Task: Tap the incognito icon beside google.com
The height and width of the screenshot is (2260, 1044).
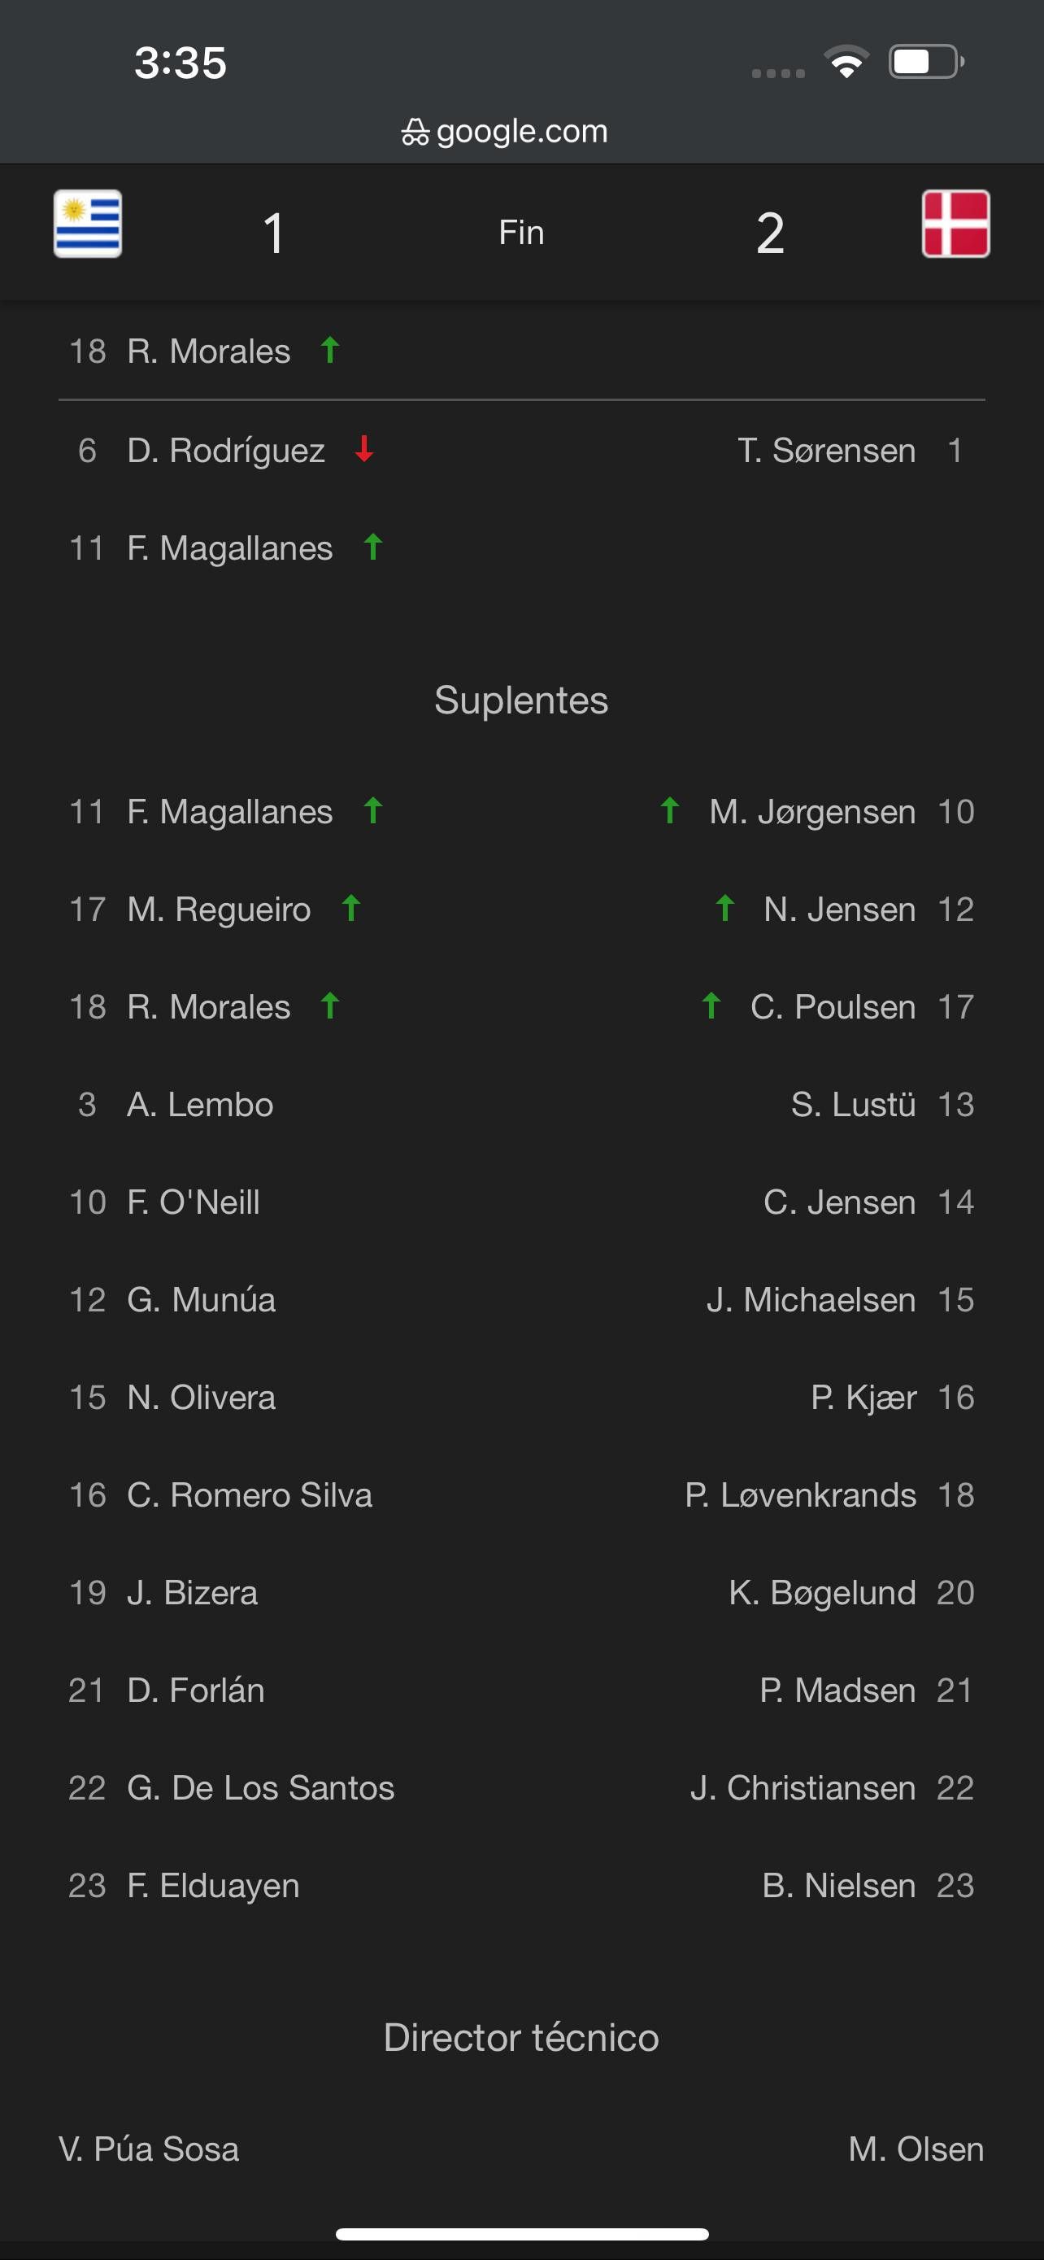Action: pyautogui.click(x=415, y=133)
